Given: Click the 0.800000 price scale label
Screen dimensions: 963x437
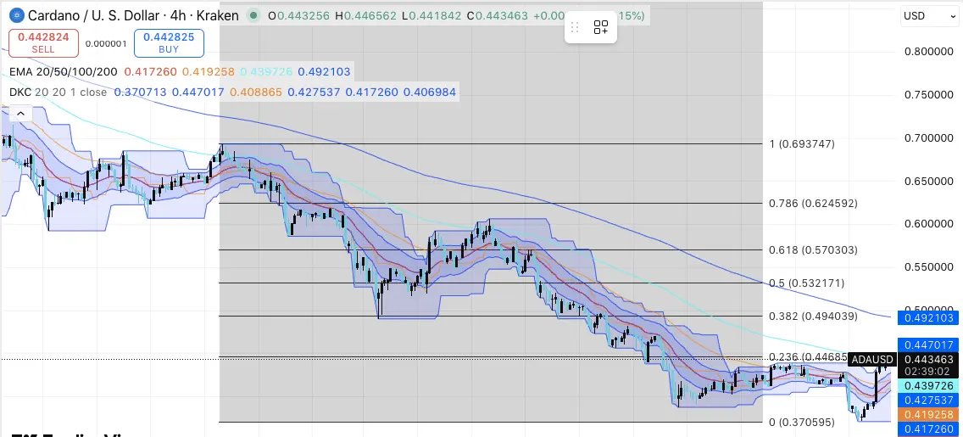Looking at the screenshot, I should pyautogui.click(x=929, y=51).
